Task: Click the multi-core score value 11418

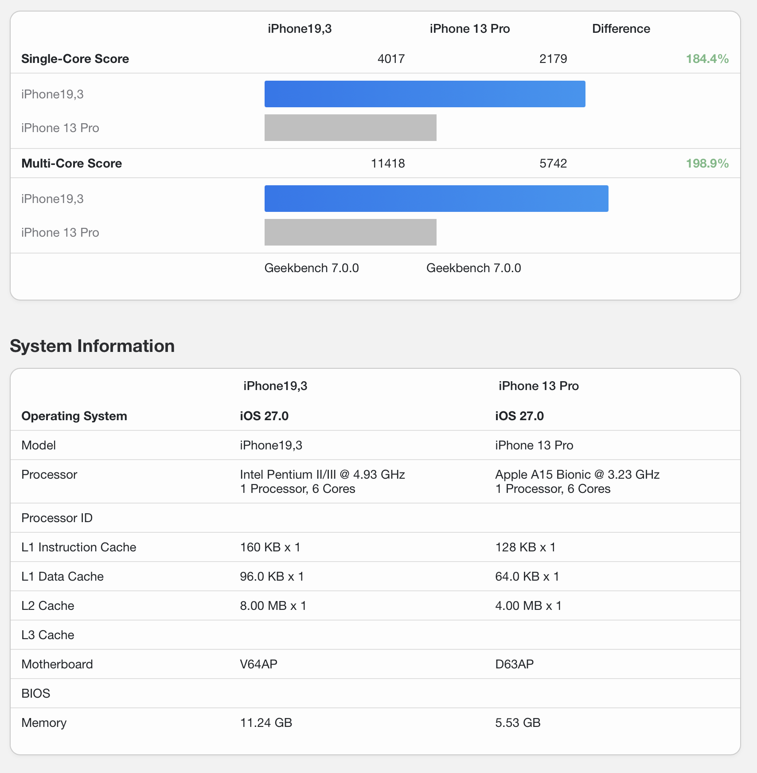Action: pyautogui.click(x=388, y=164)
